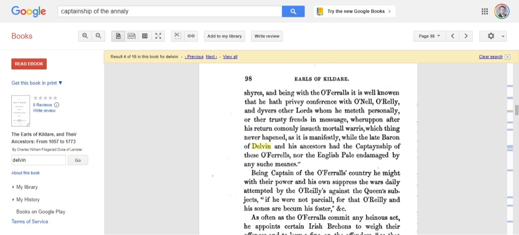This screenshot has height=235, width=519.
Task: Open the Page 98 dropdown
Action: click(x=429, y=36)
